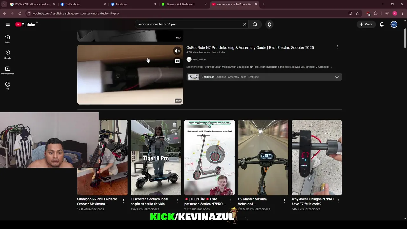Open the E7 fault code short thumbnail
This screenshot has height=229, width=407.
[317, 157]
